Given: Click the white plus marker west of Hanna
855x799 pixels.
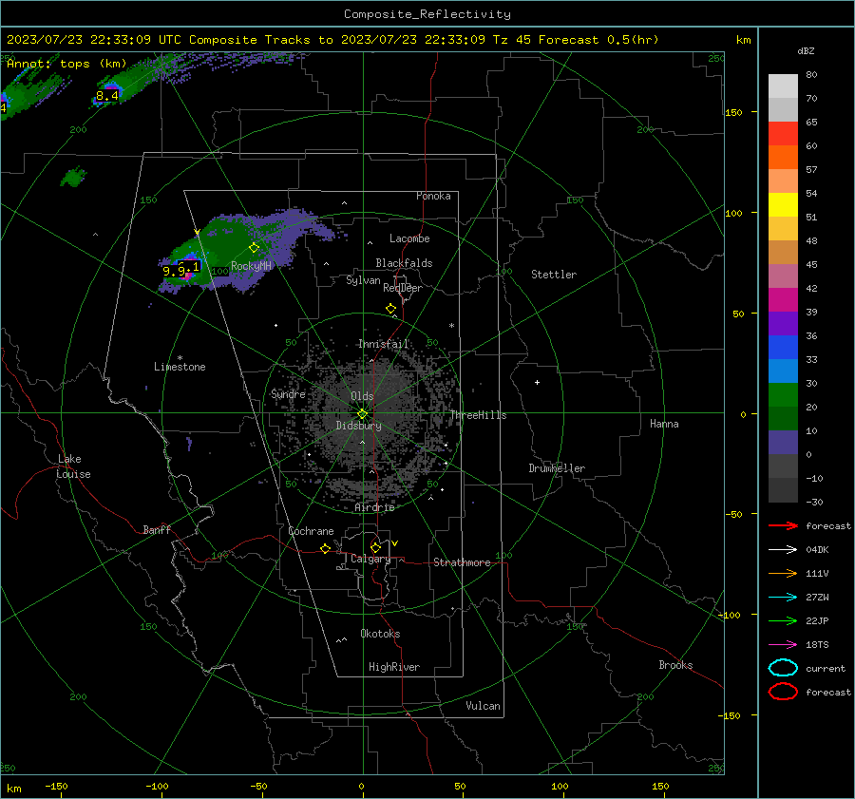Looking at the screenshot, I should pyautogui.click(x=537, y=382).
